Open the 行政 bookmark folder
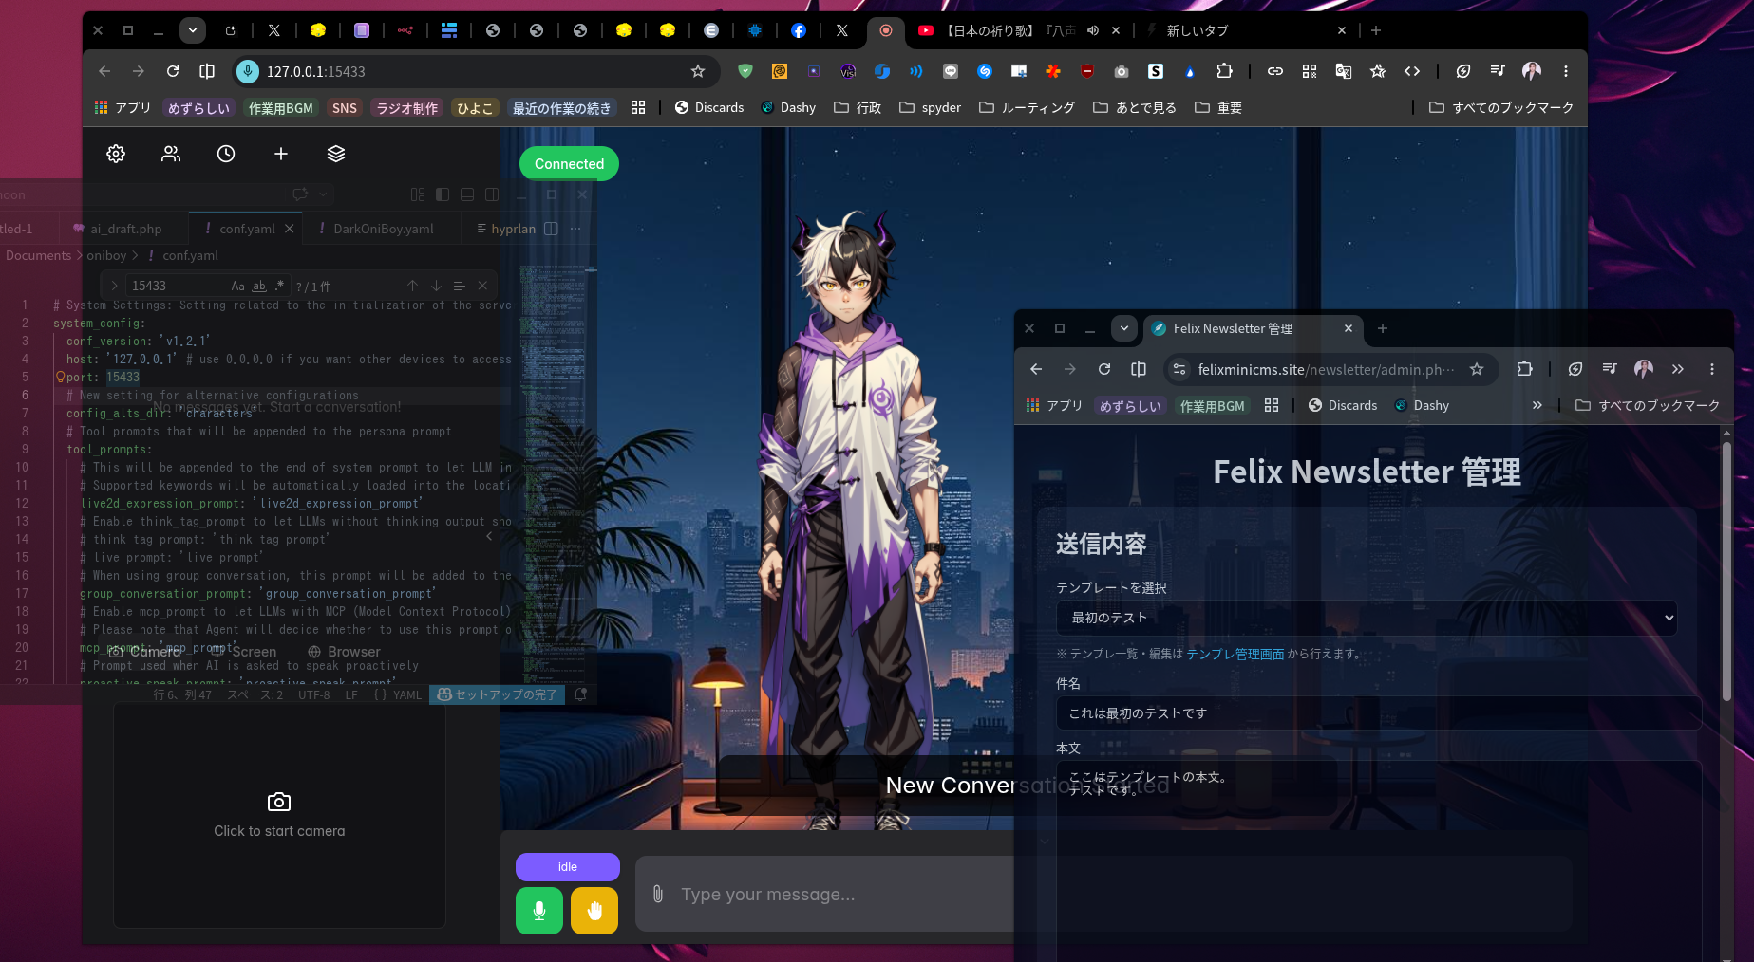1754x962 pixels. click(858, 107)
